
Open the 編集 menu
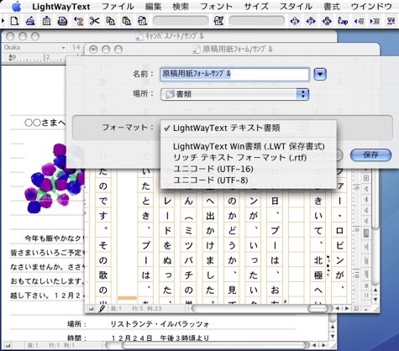(154, 7)
